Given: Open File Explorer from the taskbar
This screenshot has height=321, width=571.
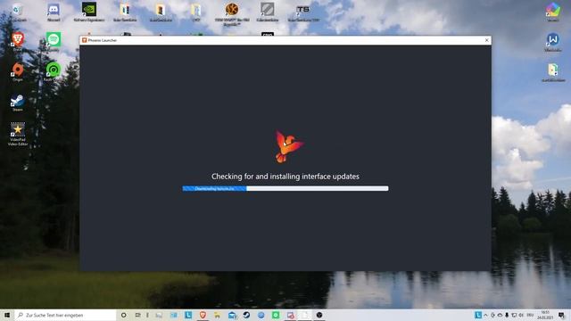Looking at the screenshot, I should tap(218, 315).
